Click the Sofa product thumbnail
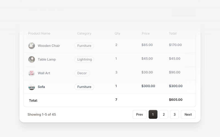This screenshot has width=220, height=137. [32, 87]
